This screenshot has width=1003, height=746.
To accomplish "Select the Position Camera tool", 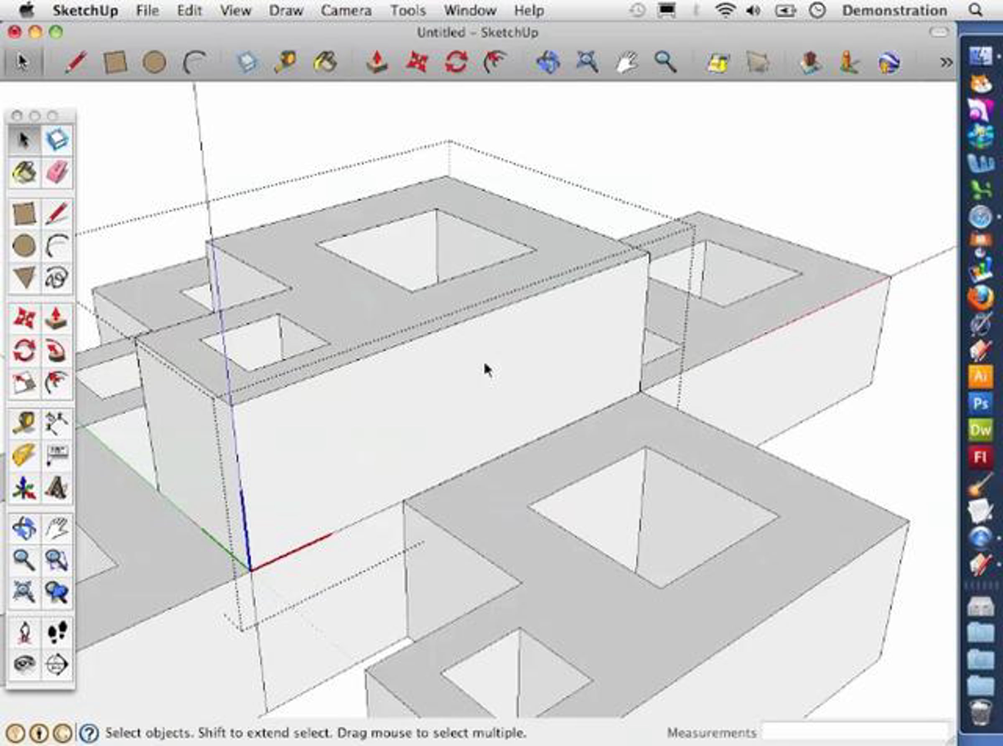I will click(24, 632).
